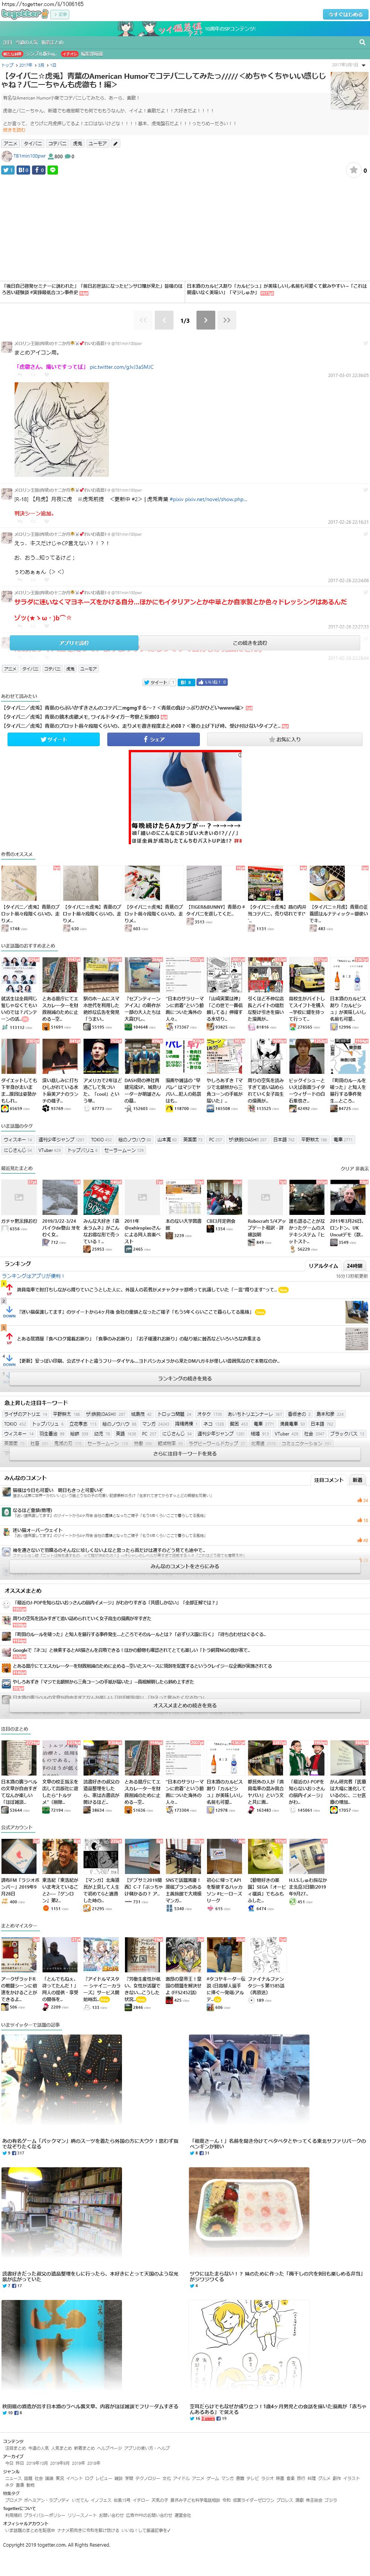Click the Facebook 'シェア' share button
This screenshot has height=2576, width=370.
[154, 739]
